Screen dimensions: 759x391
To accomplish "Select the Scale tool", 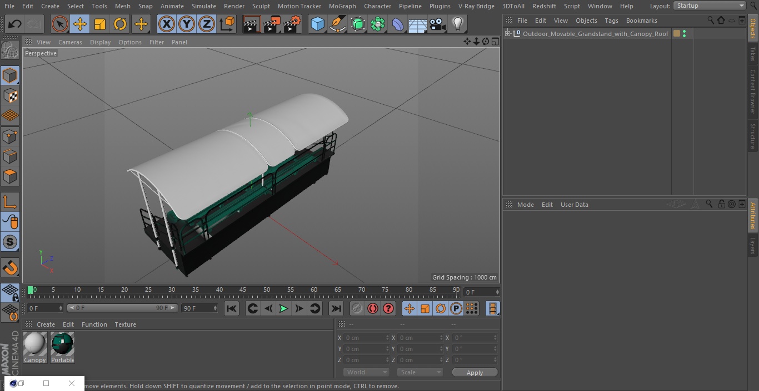I will pyautogui.click(x=100, y=24).
